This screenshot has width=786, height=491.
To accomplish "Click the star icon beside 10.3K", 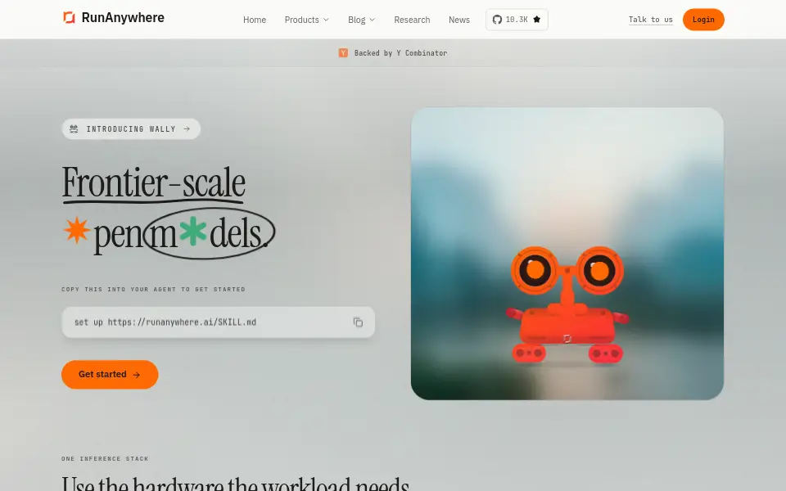I will point(537,20).
